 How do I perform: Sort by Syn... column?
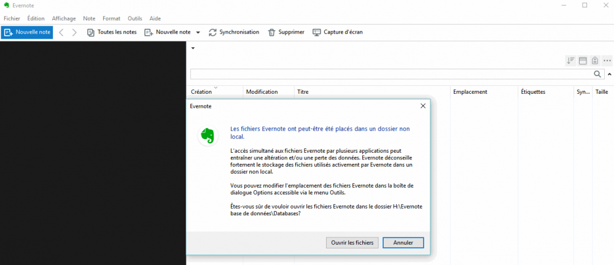583,92
